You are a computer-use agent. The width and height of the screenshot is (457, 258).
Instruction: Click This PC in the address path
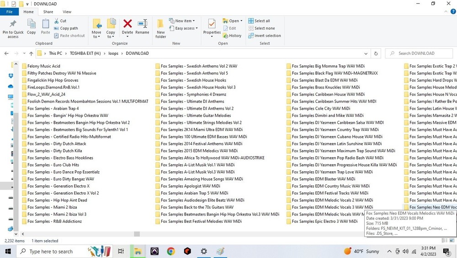tap(55, 53)
